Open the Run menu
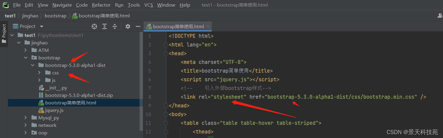Screen dimensions: 443x138 pos(119,5)
